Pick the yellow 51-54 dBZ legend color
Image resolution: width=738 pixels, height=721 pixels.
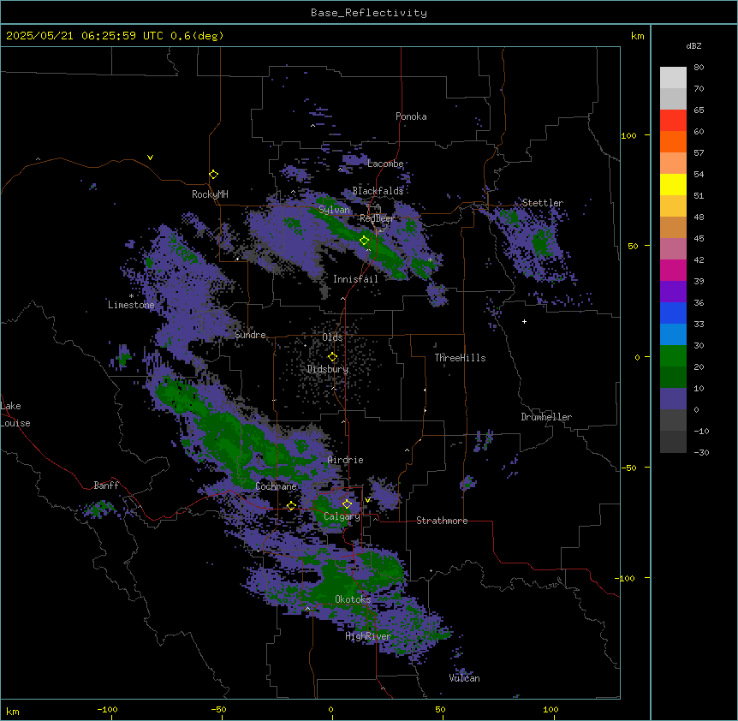coord(673,184)
